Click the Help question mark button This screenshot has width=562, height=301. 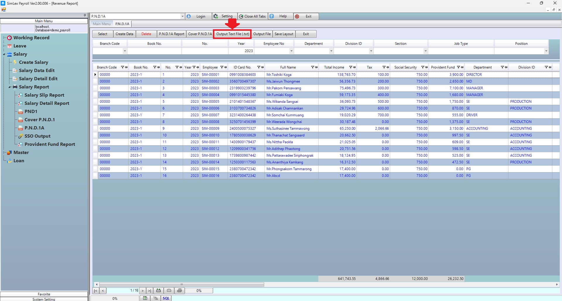[x=280, y=16]
